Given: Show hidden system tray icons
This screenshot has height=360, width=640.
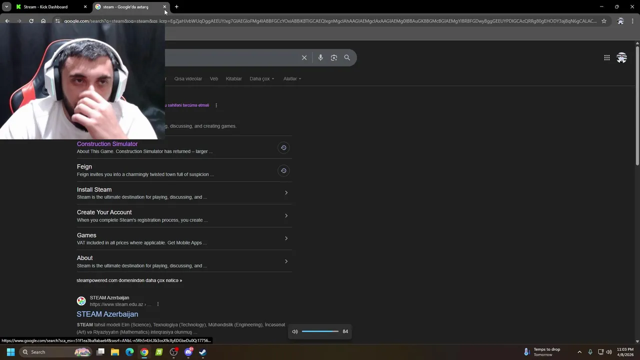Looking at the screenshot, I should click(579, 352).
